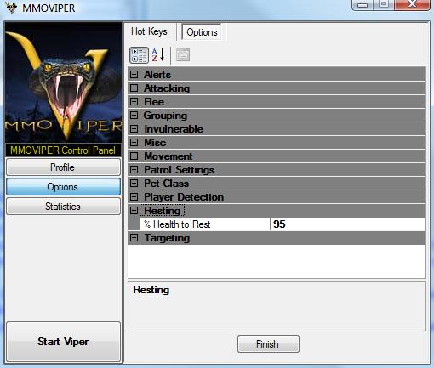Expand the Alerts category

coord(134,75)
